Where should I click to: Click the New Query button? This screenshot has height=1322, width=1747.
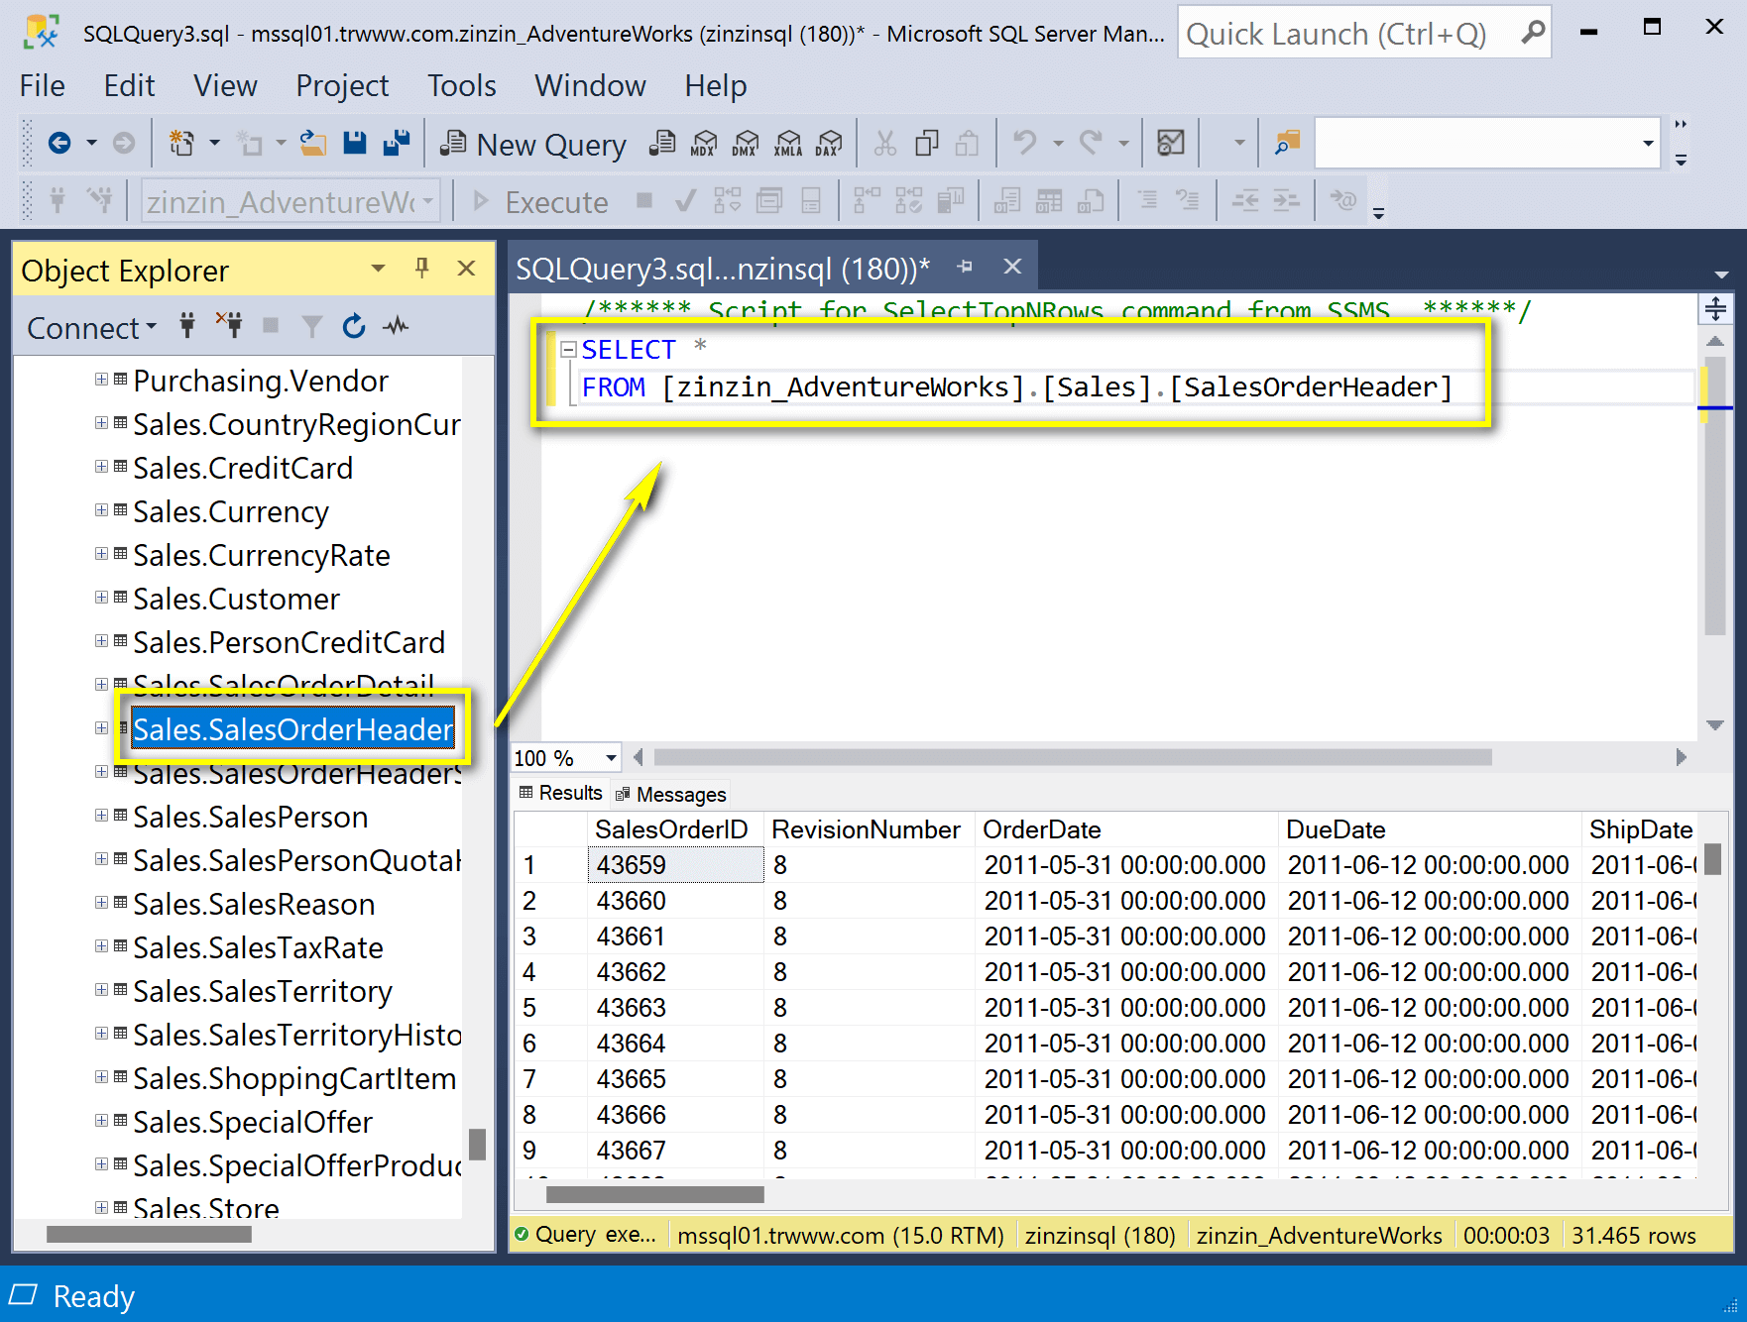533,145
